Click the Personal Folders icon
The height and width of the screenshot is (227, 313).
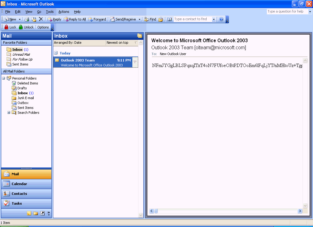[x=9, y=78]
